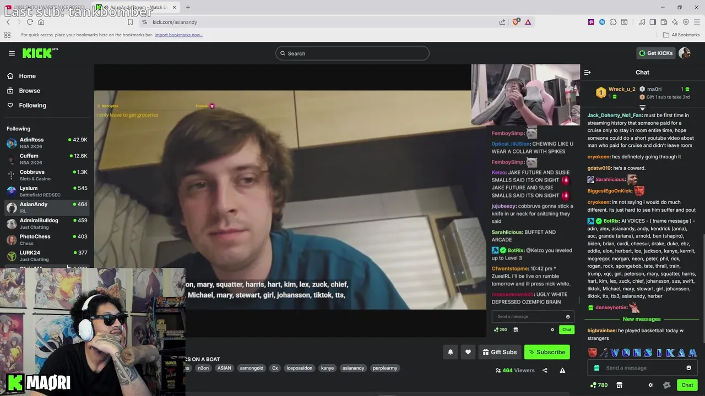
Task: Open Cobbruvs channel in following list
Action: pos(47,175)
